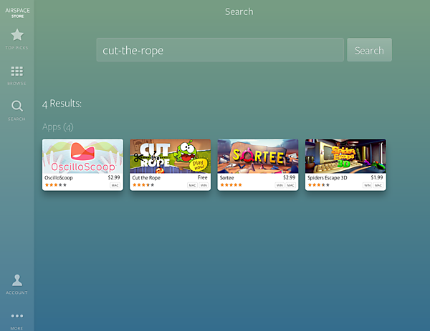Click the MAC badge on Spiders Escape 3D card

tap(378, 185)
